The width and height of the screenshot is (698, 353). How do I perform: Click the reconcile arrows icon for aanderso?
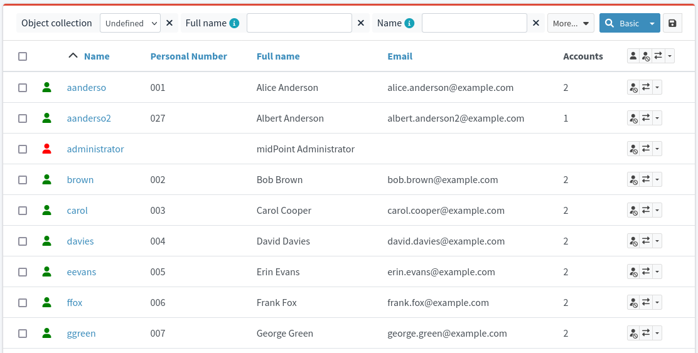646,88
